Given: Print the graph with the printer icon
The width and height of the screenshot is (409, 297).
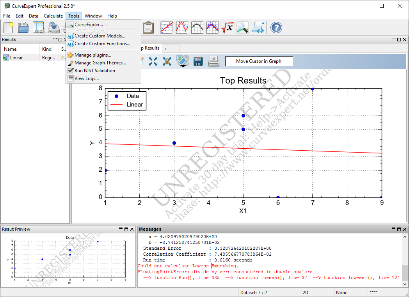Looking at the screenshot, I should (x=213, y=62).
